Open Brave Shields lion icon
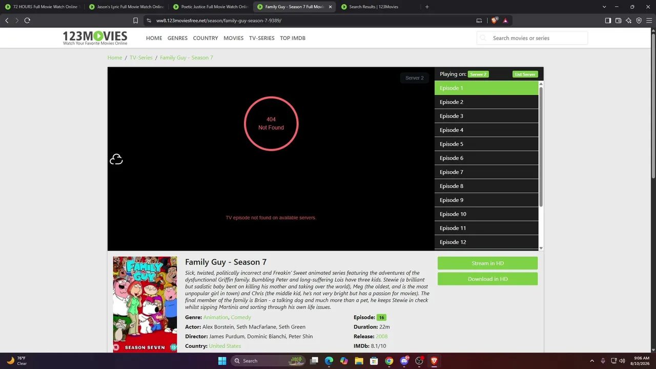Image resolution: width=656 pixels, height=369 pixels. pos(494,20)
